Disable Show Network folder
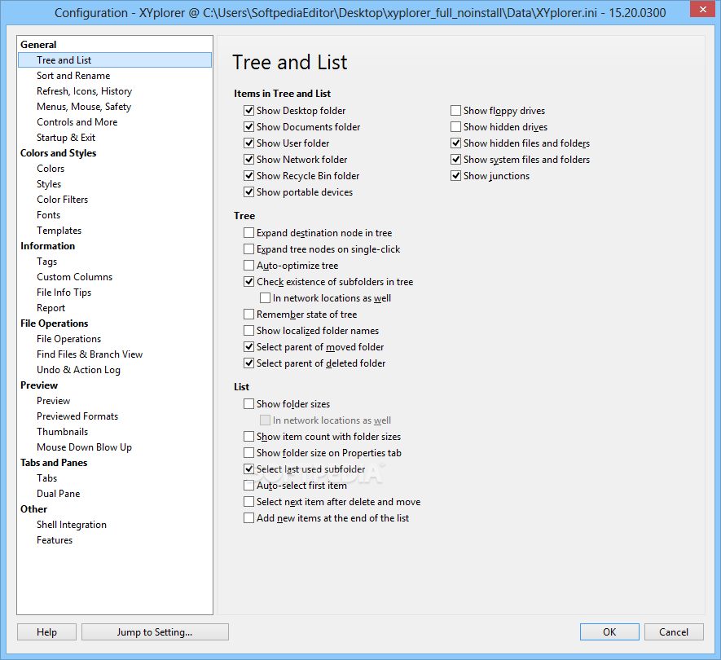The height and width of the screenshot is (660, 721). point(248,159)
